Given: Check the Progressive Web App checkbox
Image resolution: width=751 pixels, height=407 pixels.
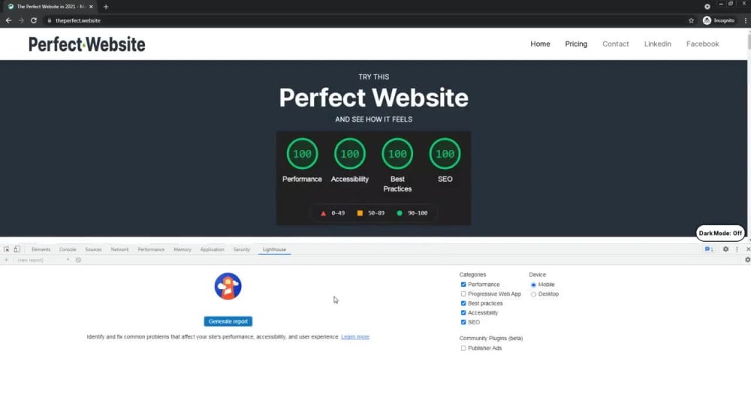Looking at the screenshot, I should [463, 294].
